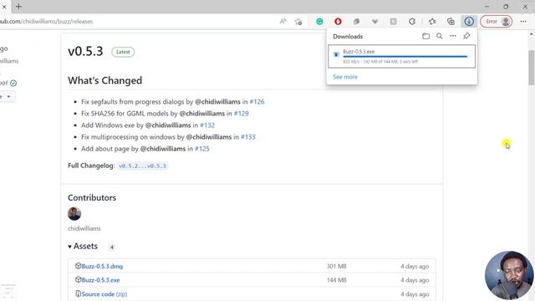Click 301 MB size of dmg asset
The image size is (535, 301).
point(336,266)
